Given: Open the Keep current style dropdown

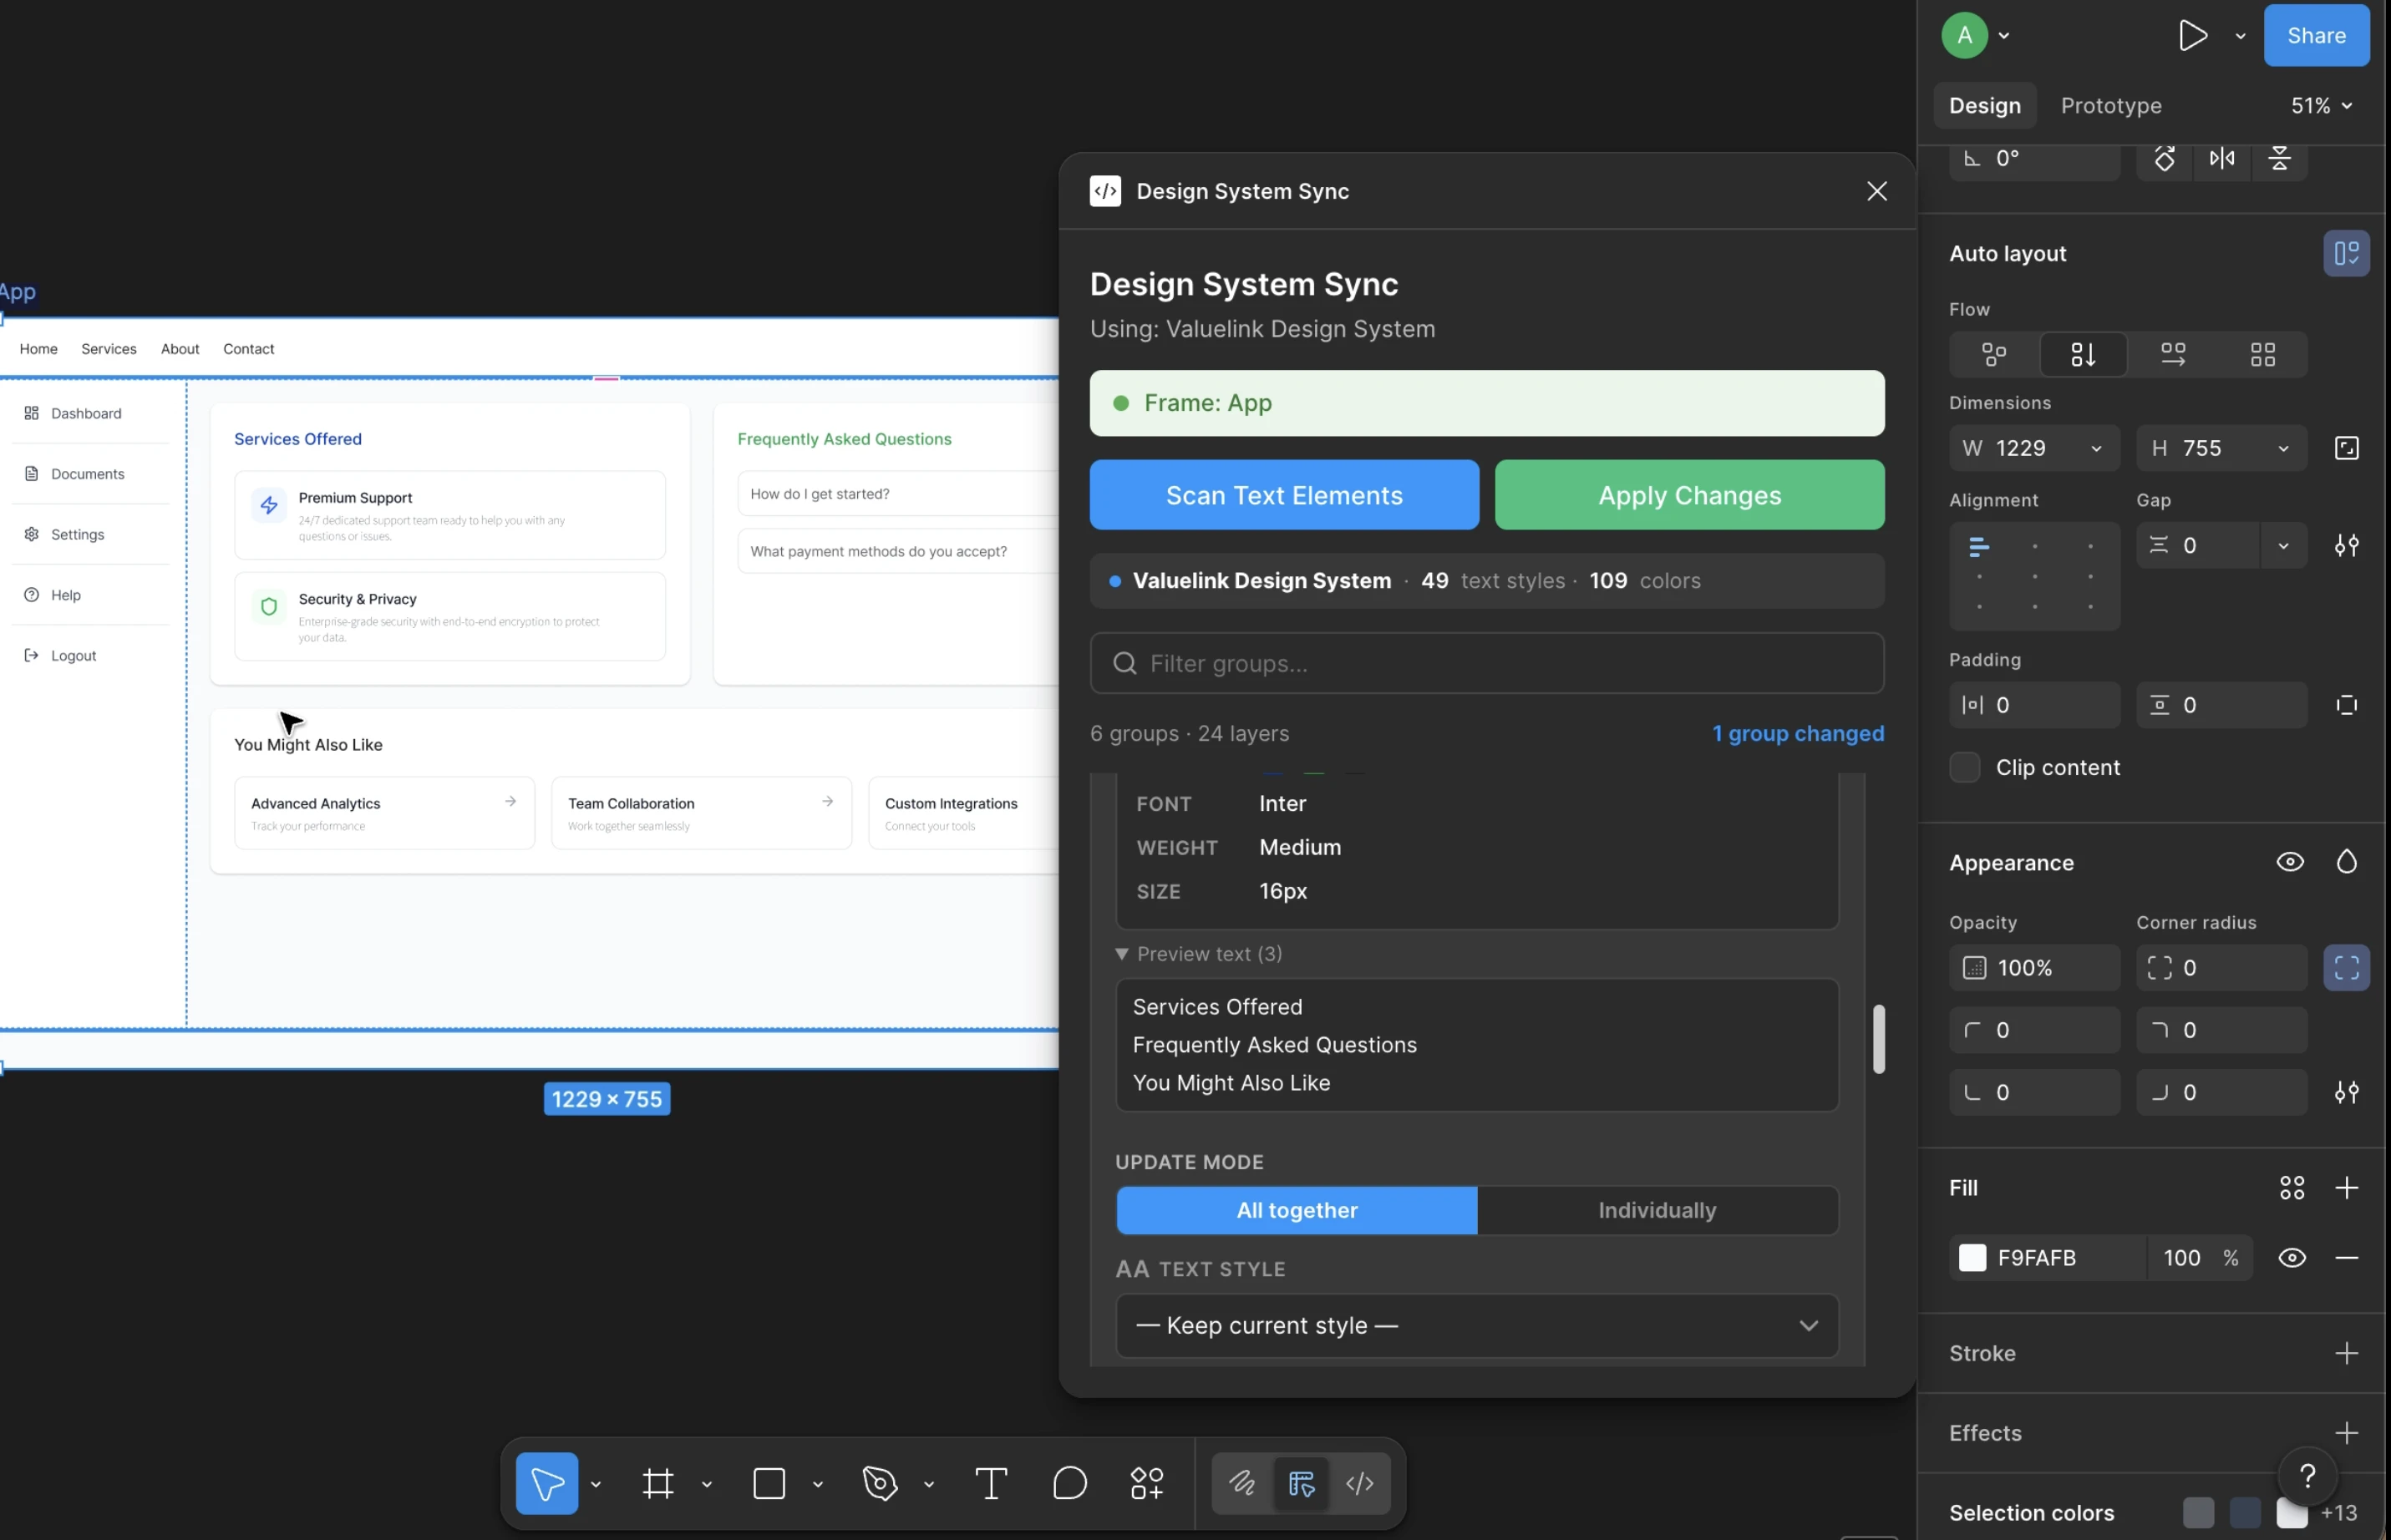Looking at the screenshot, I should point(1475,1326).
